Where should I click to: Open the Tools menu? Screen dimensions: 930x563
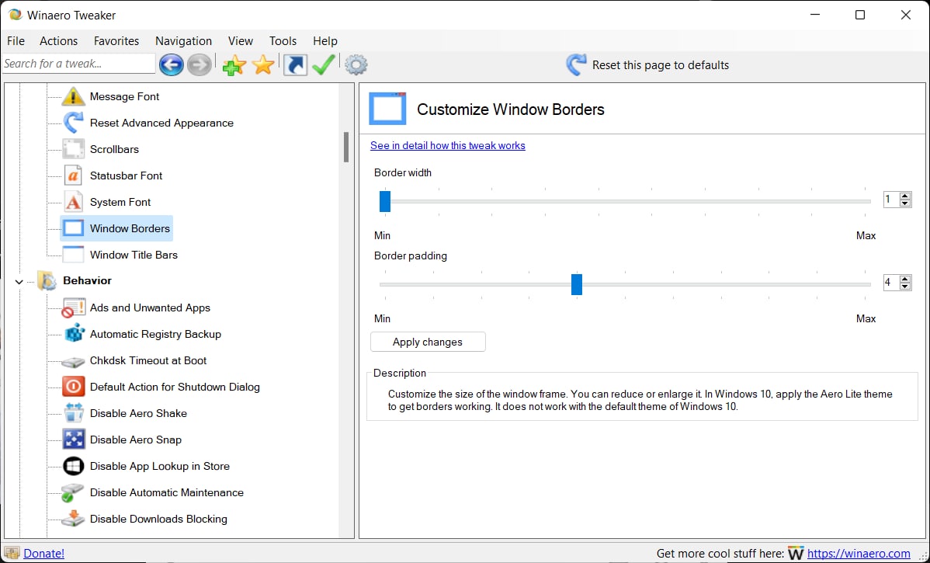tap(283, 41)
